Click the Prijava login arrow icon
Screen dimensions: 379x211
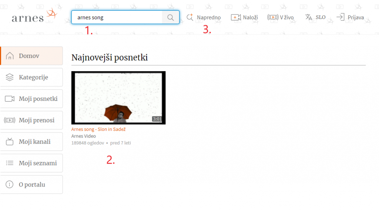click(341, 17)
